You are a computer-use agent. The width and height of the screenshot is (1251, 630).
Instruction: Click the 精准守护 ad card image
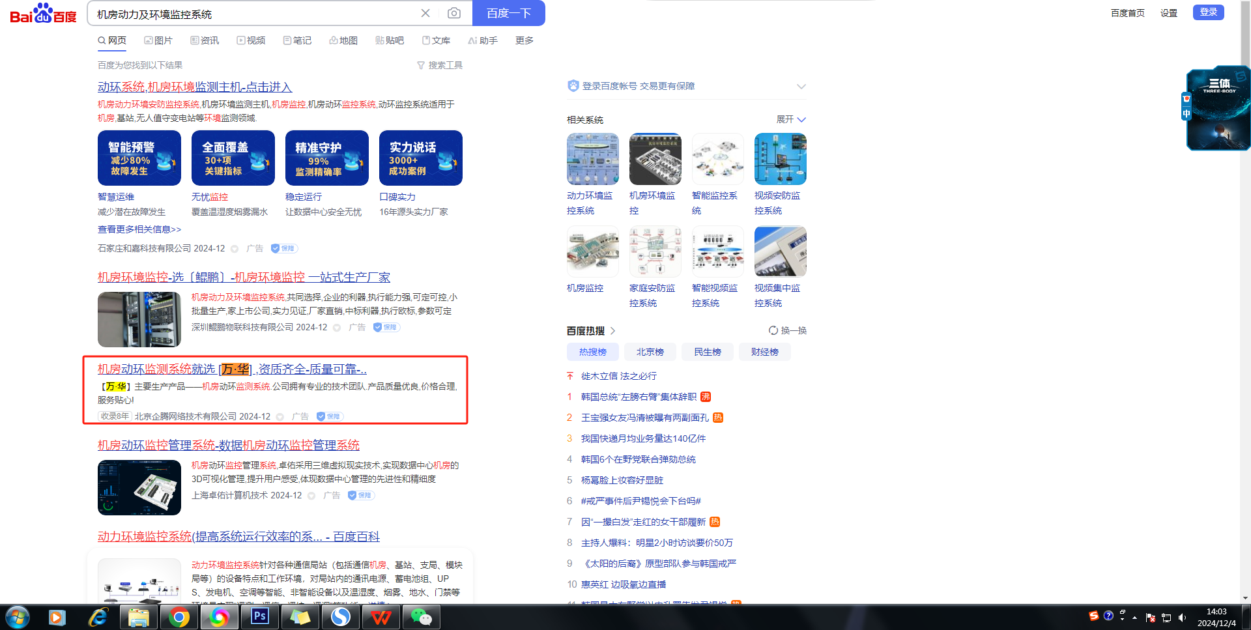pos(327,158)
